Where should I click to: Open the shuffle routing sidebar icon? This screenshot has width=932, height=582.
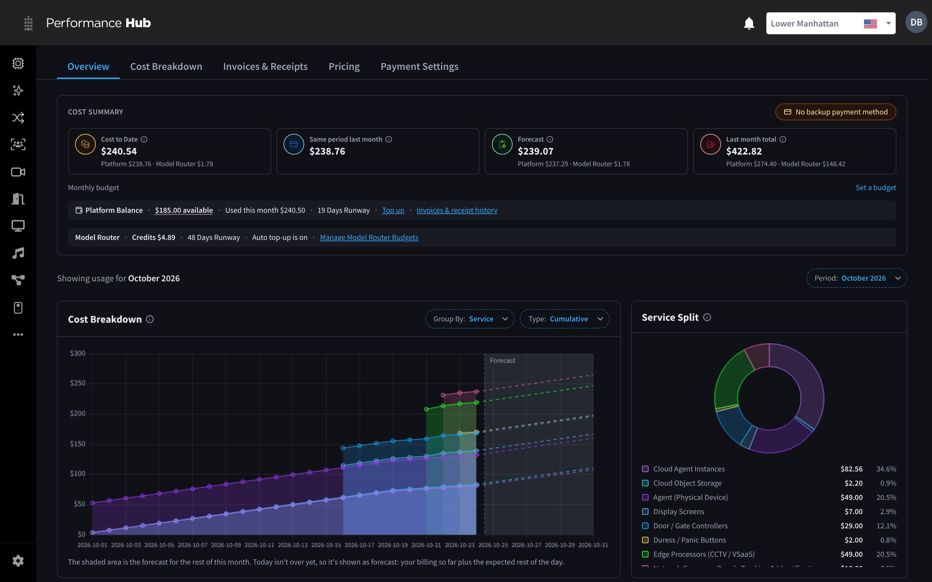(x=18, y=117)
